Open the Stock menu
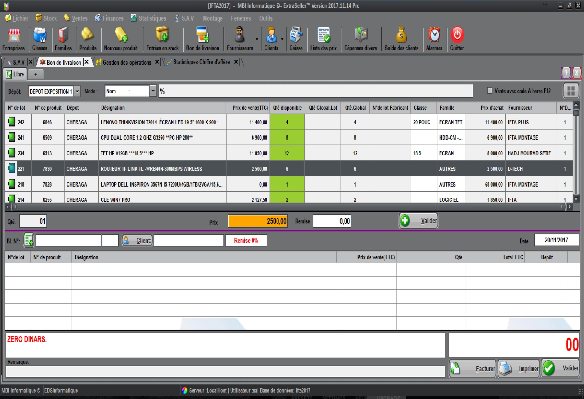Screen dimensions: 584x399 pos(46,18)
